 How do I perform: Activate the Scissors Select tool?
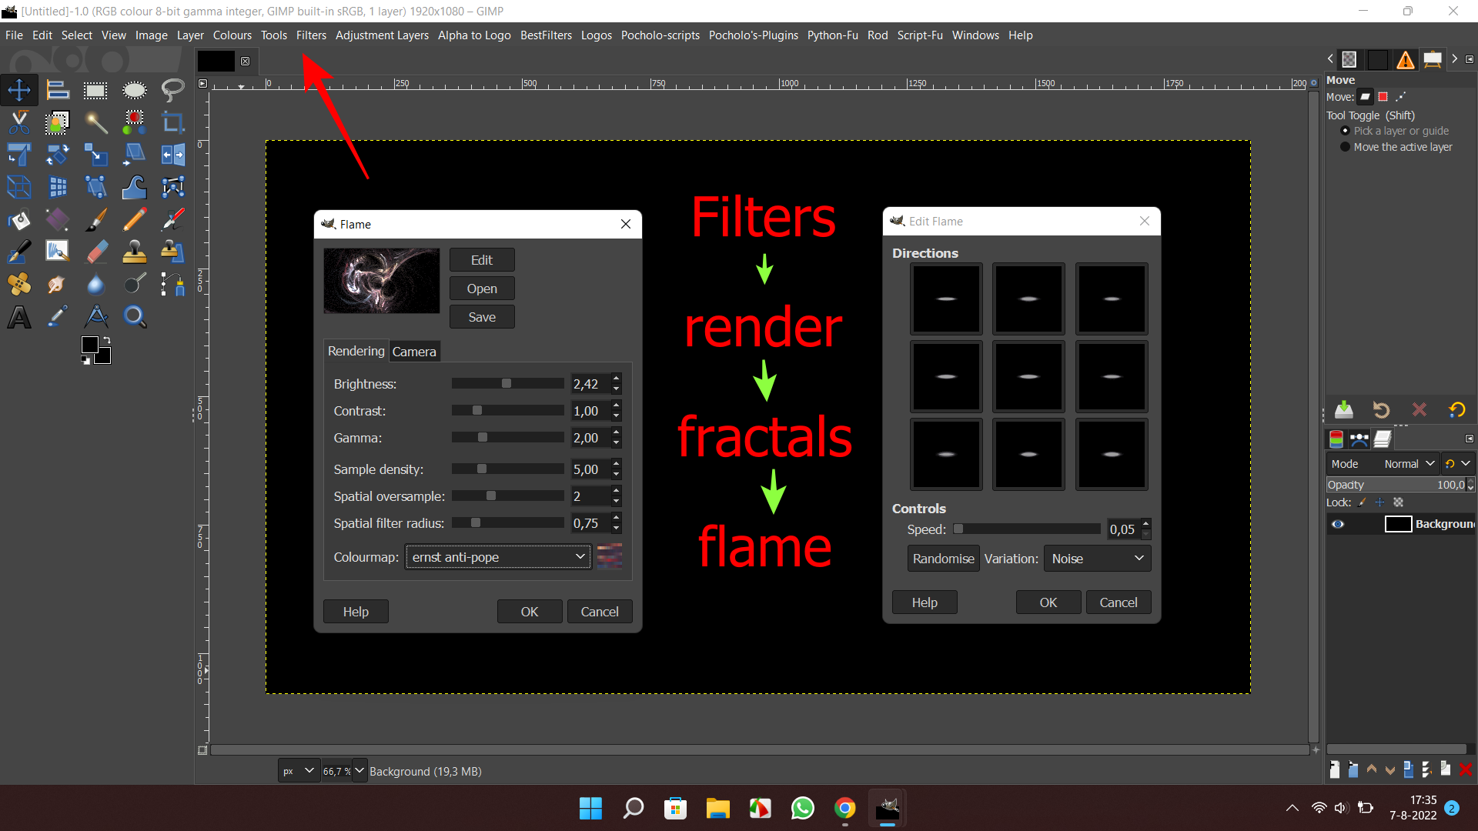[19, 122]
